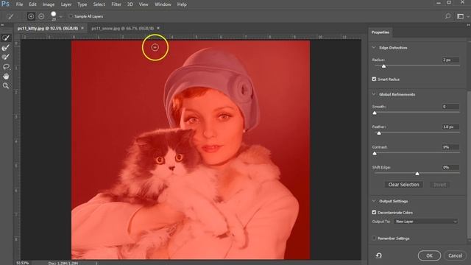471x265 pixels.
Task: Close the ps11_kitty.jpg tab
Action: click(x=82, y=28)
